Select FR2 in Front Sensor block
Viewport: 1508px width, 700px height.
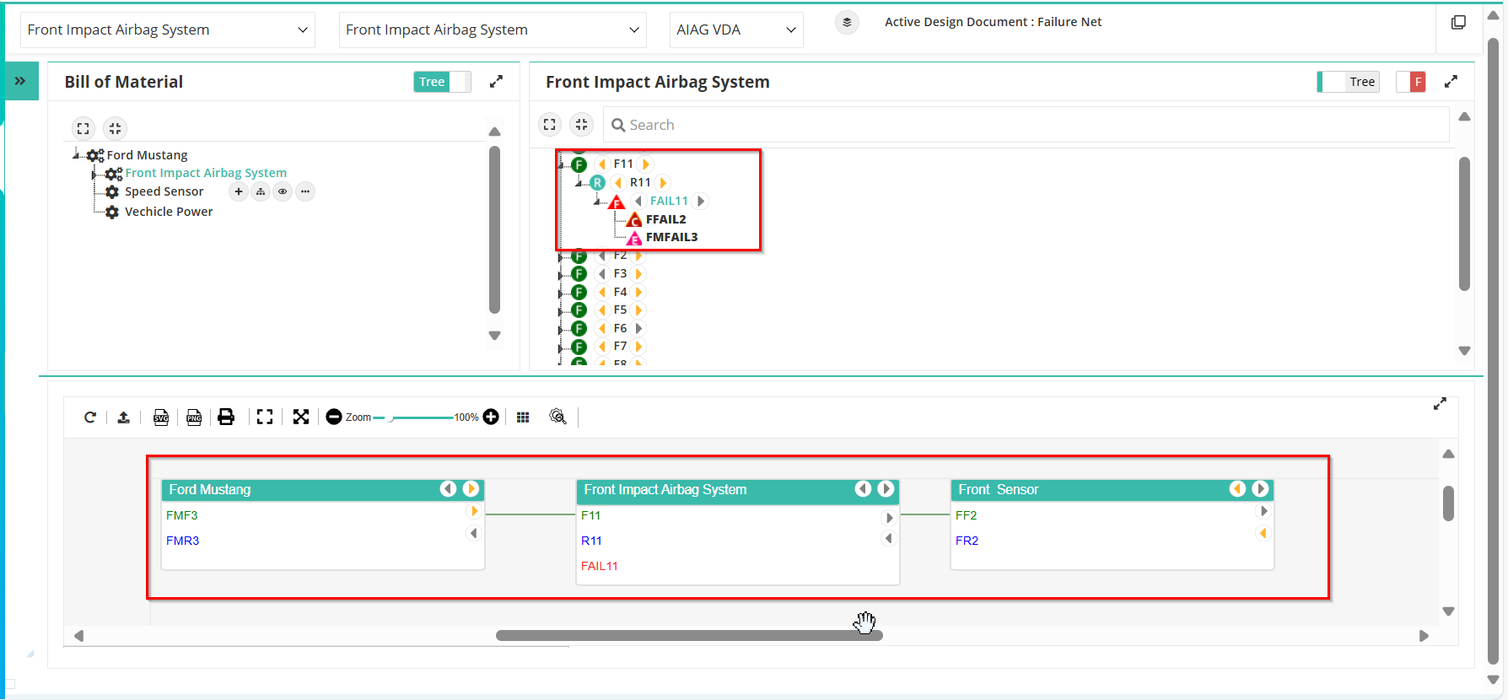point(967,541)
